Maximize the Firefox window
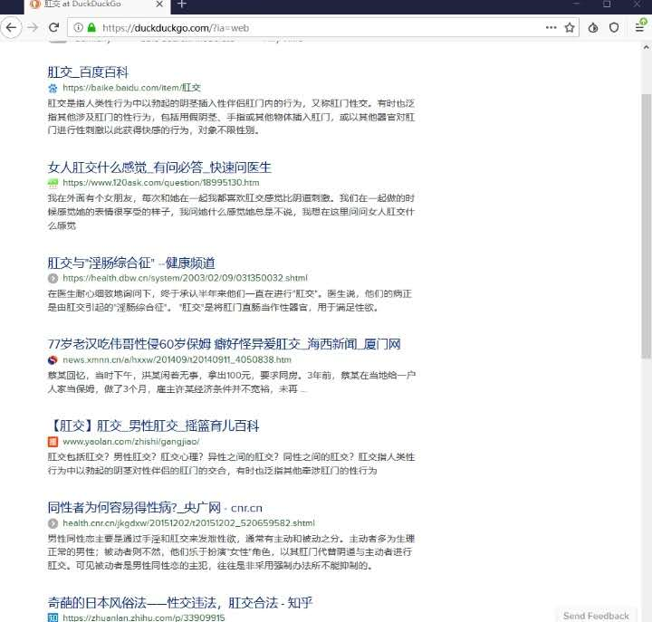The height and width of the screenshot is (622, 652). pos(607,4)
